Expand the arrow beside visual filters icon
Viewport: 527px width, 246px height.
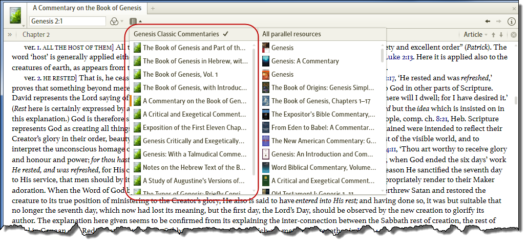point(122,21)
